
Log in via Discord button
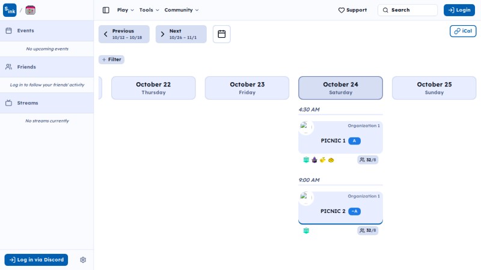pos(36,260)
